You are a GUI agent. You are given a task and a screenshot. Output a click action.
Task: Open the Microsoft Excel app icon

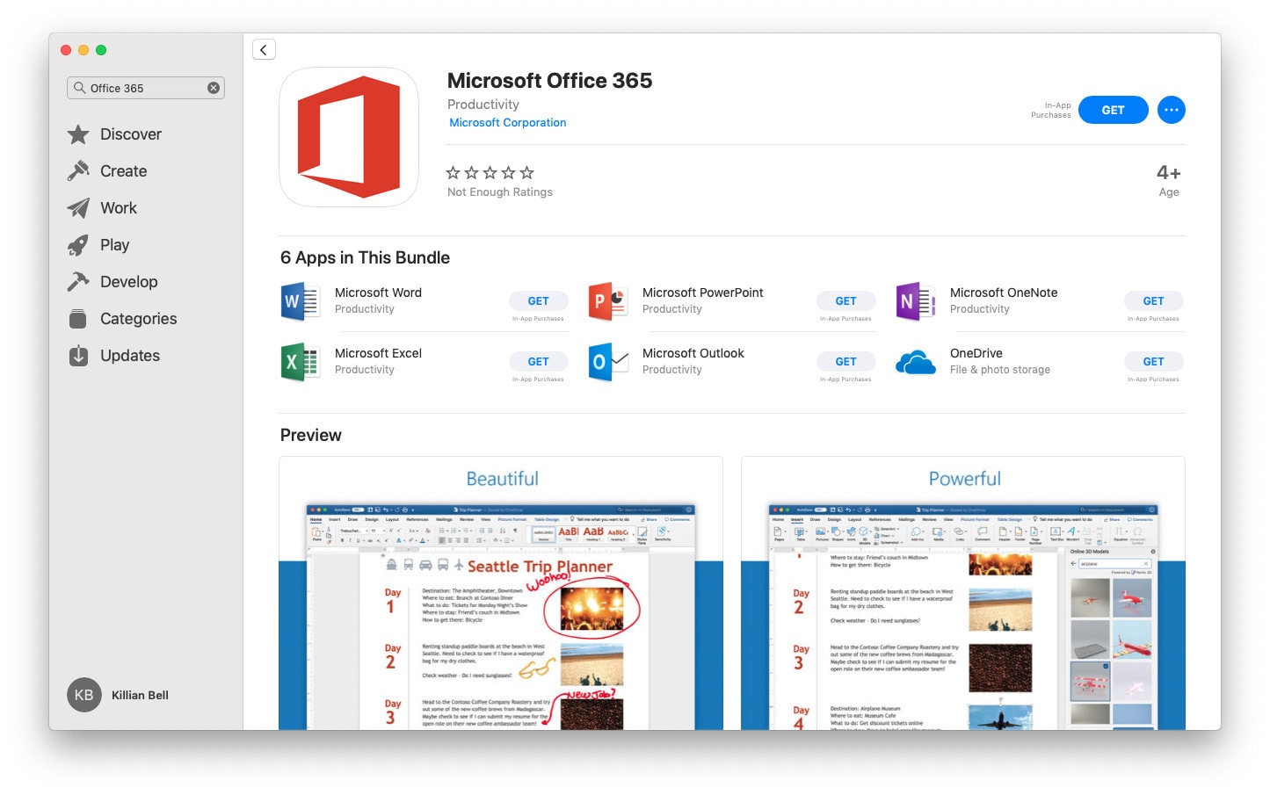[300, 362]
